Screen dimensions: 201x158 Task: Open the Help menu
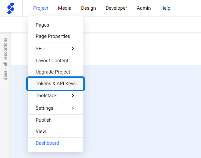(165, 8)
